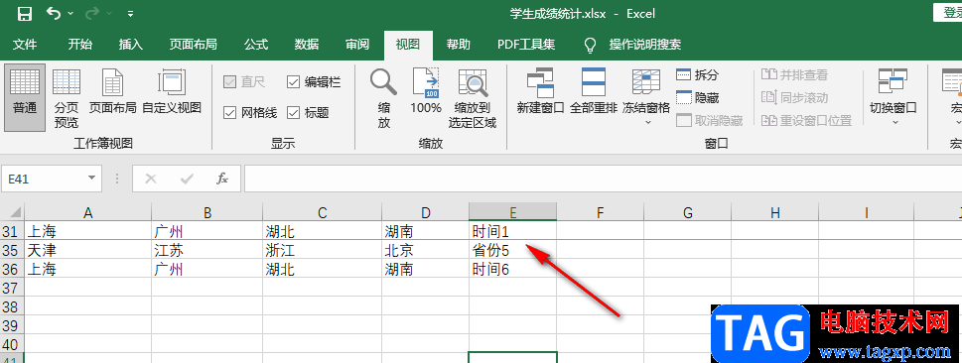Set zoom to 100%
The height and width of the screenshot is (363, 962).
426,91
